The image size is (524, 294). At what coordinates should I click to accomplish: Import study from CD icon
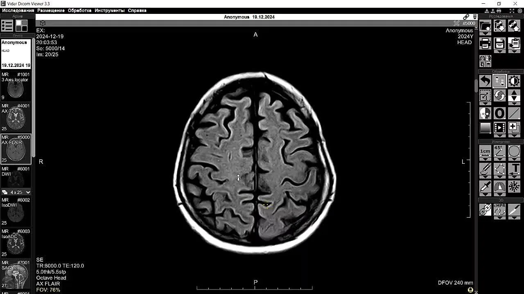(x=499, y=26)
